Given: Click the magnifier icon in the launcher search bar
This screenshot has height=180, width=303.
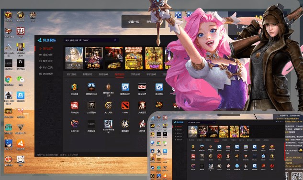Looking at the screenshot, I should (115, 40).
